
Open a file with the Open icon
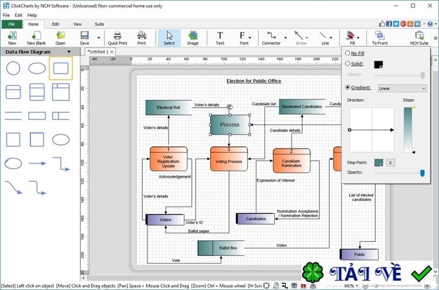click(x=60, y=38)
